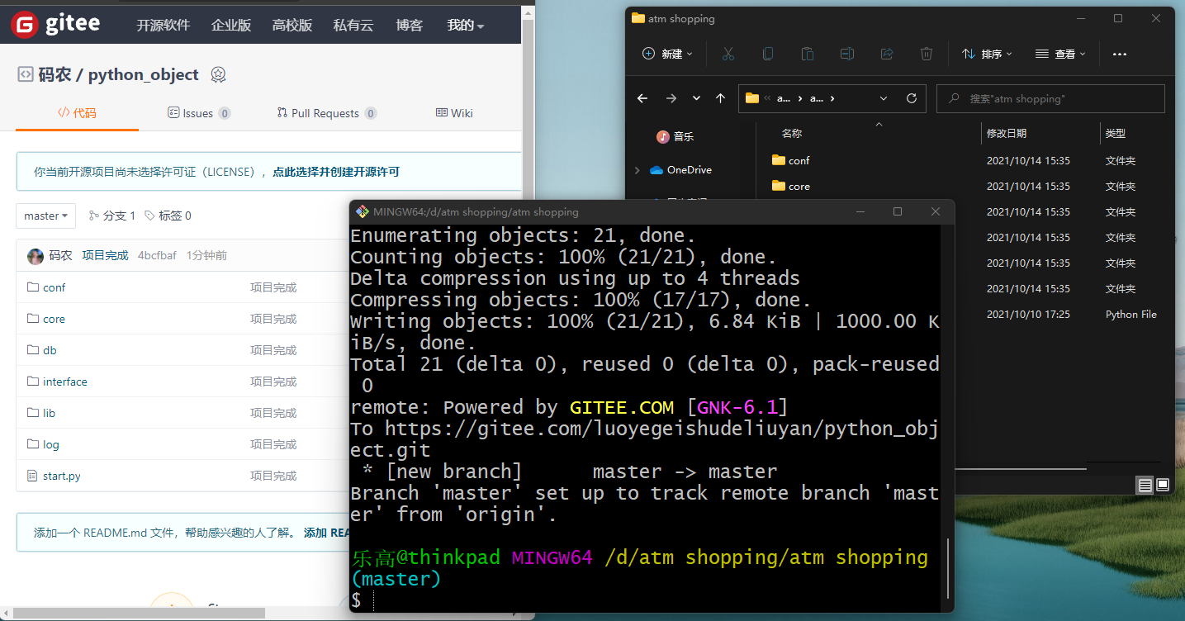Open the core folder on Gitee

tap(54, 319)
